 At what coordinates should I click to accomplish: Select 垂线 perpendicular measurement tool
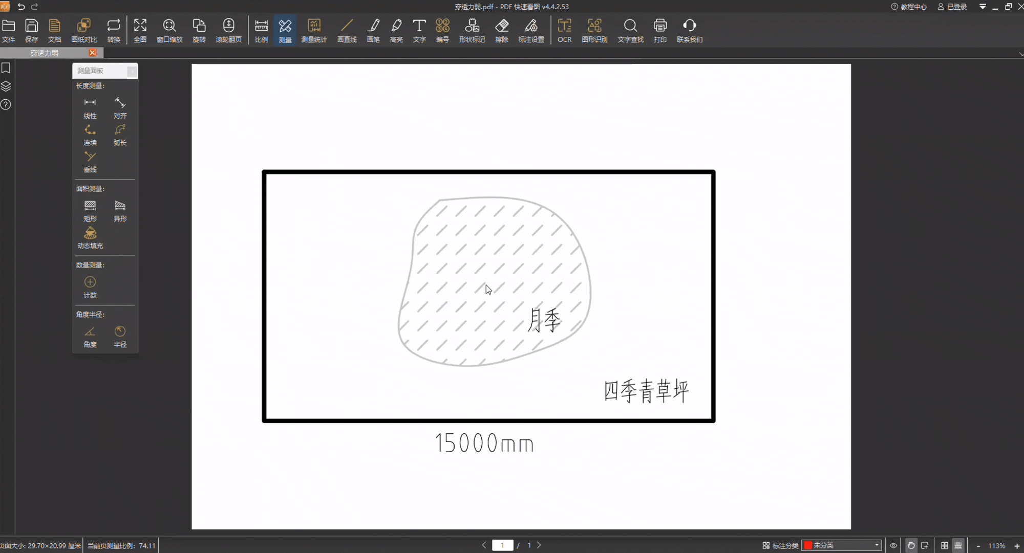coord(90,162)
